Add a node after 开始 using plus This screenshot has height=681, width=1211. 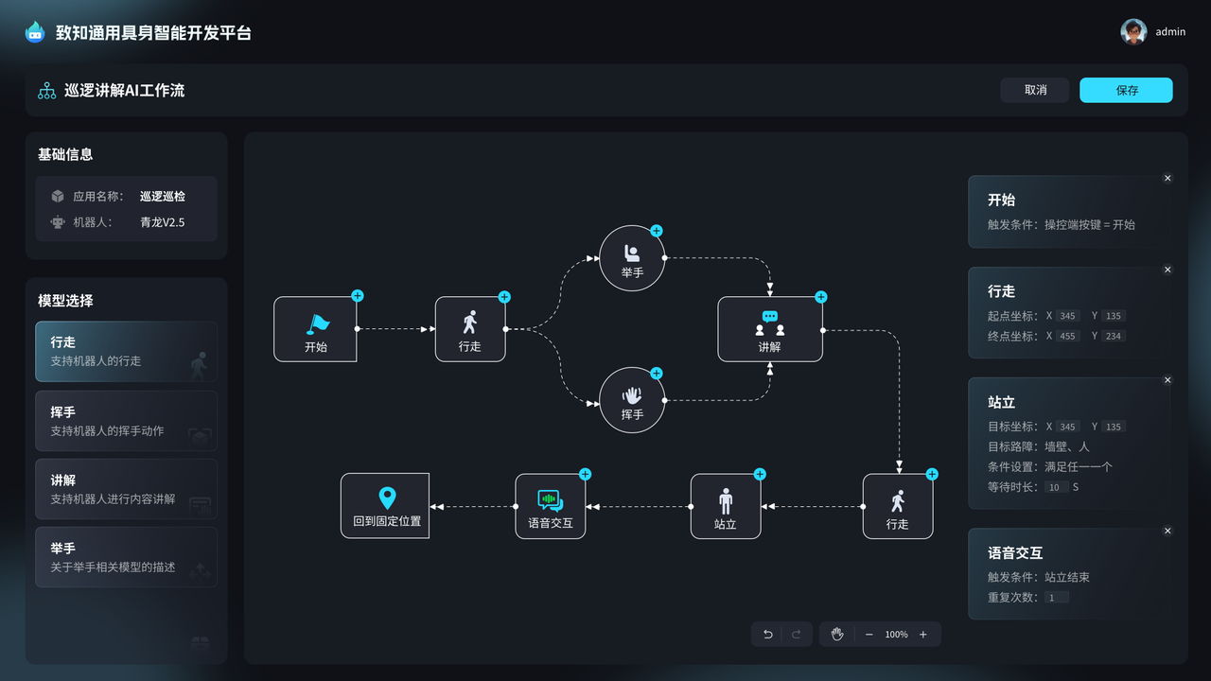point(358,296)
